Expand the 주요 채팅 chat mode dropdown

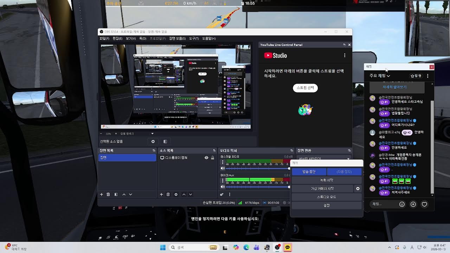coord(380,76)
